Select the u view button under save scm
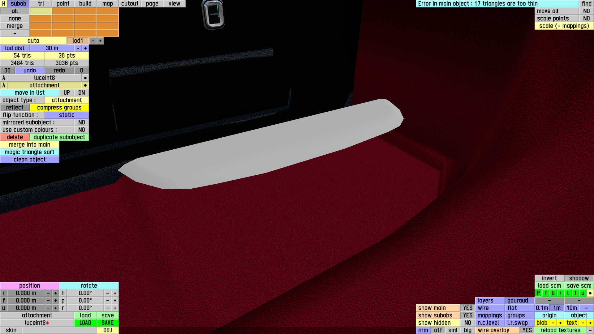594x334 pixels. pyautogui.click(x=583, y=293)
